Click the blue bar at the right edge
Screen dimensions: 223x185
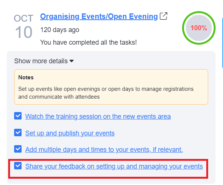coord(222,34)
